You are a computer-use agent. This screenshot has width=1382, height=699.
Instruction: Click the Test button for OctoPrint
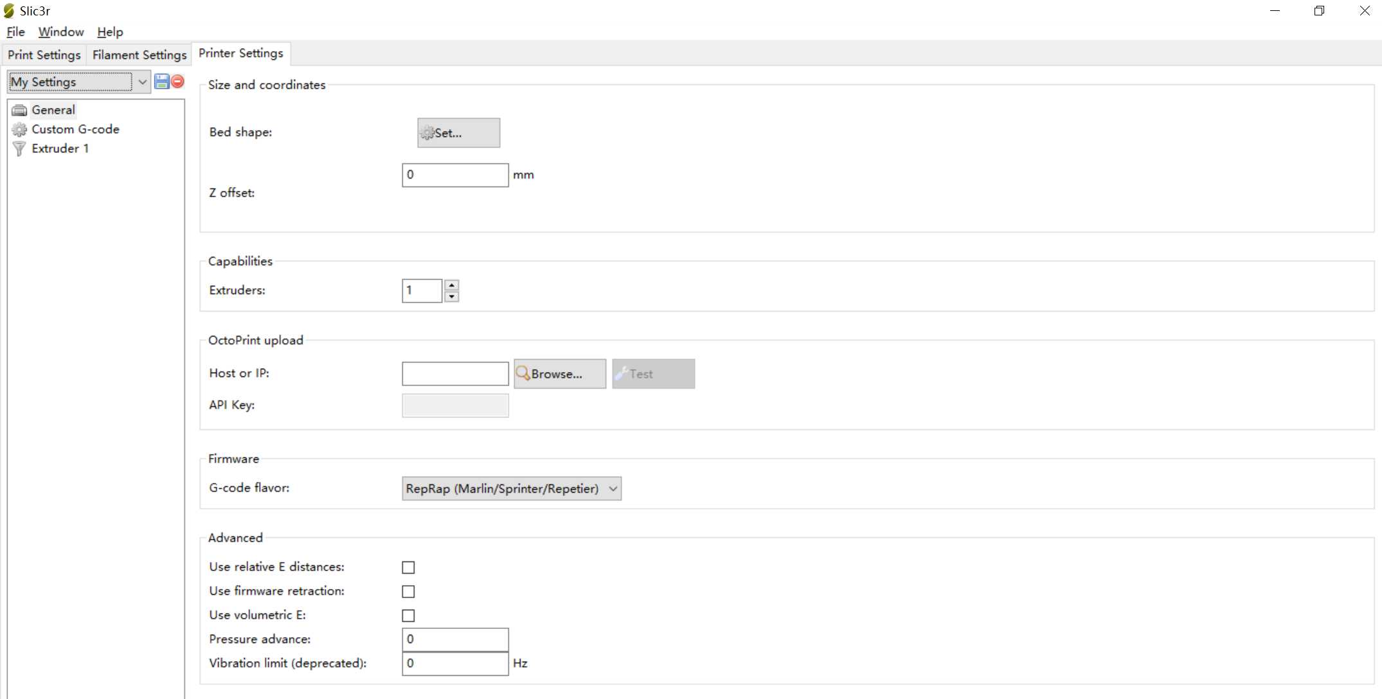coord(653,374)
